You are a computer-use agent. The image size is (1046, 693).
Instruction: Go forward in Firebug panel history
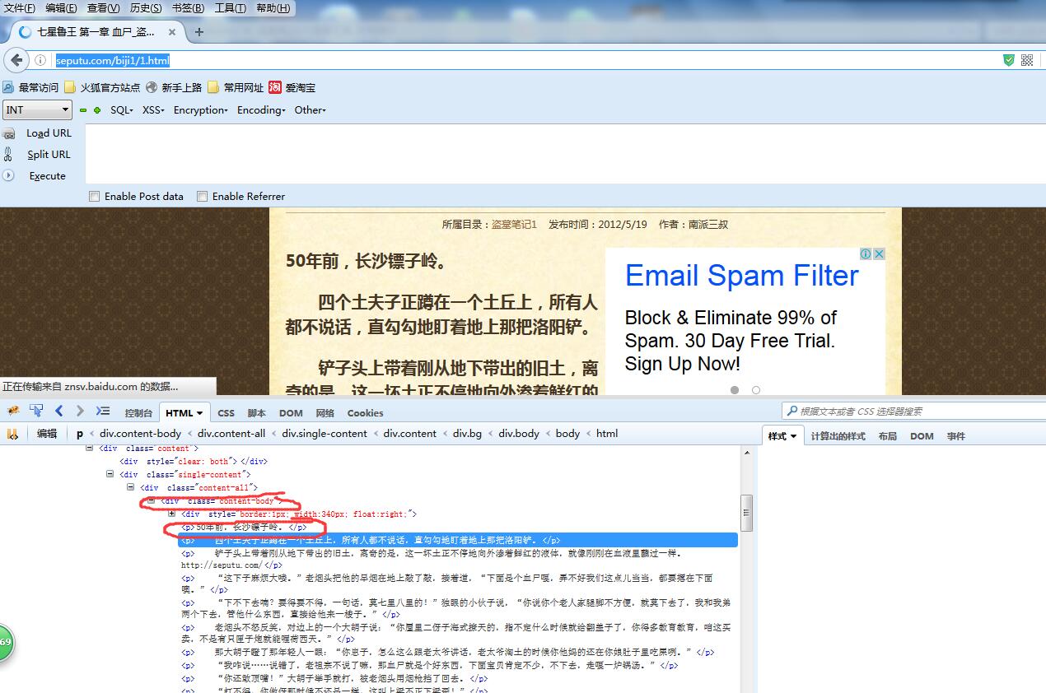pyautogui.click(x=80, y=411)
